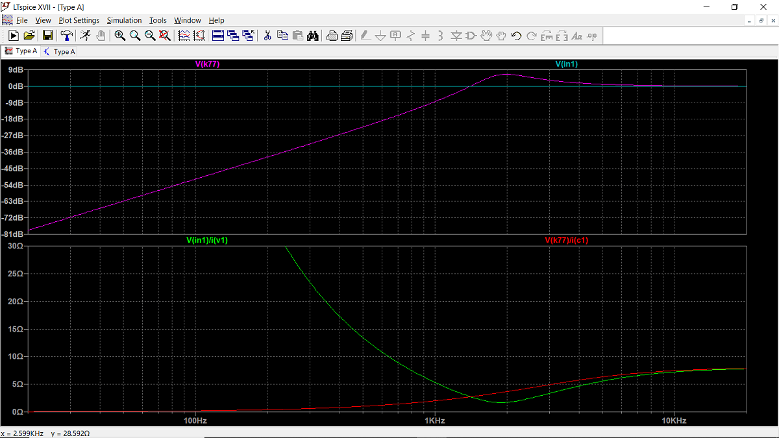Screen dimensions: 779x438
Task: Save with the floppy disk icon
Action: pyautogui.click(x=47, y=36)
